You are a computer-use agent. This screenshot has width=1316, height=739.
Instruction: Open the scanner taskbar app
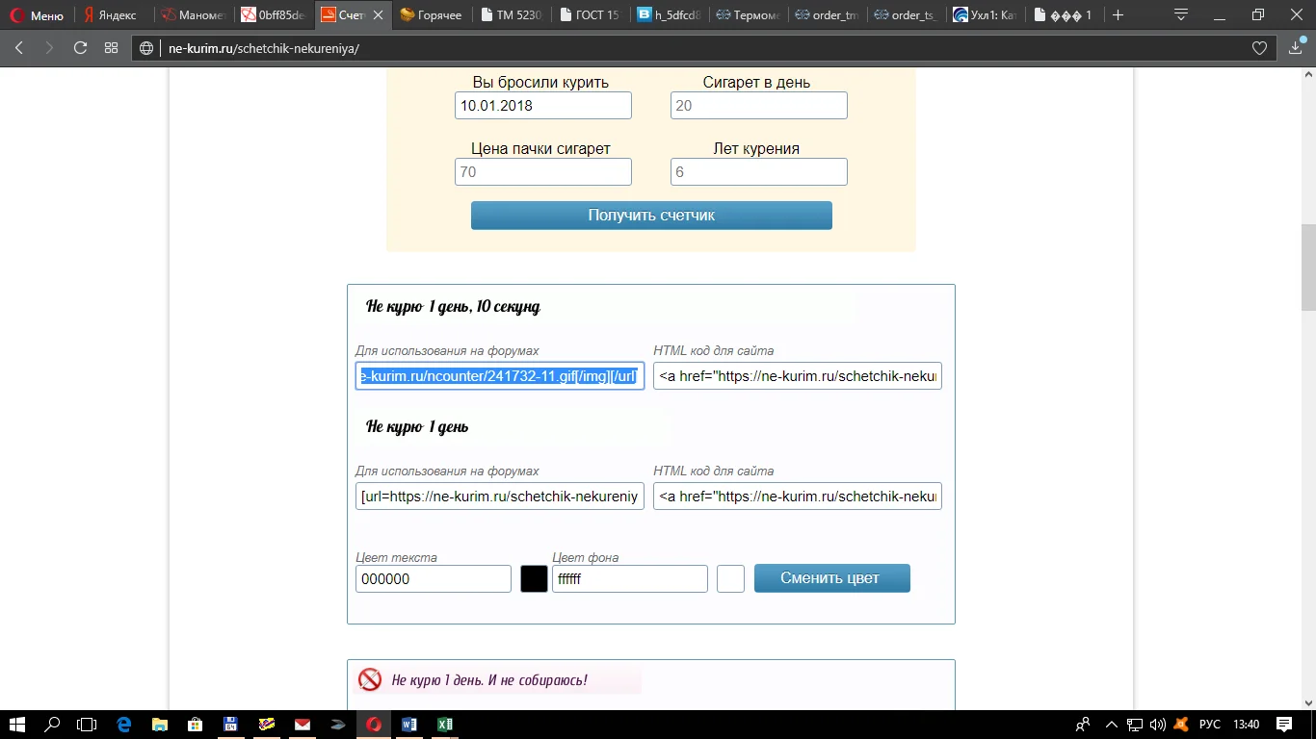337,725
